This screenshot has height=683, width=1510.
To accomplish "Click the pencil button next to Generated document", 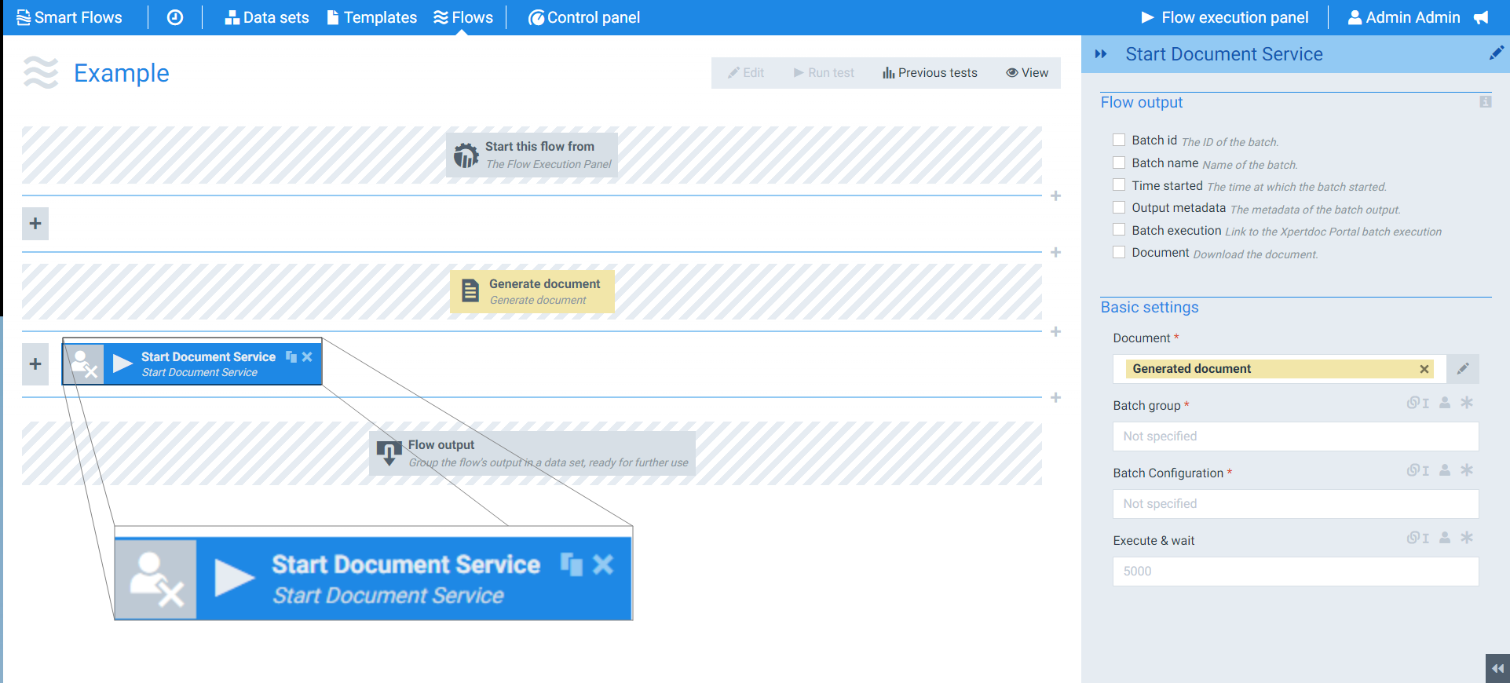I will (x=1463, y=369).
